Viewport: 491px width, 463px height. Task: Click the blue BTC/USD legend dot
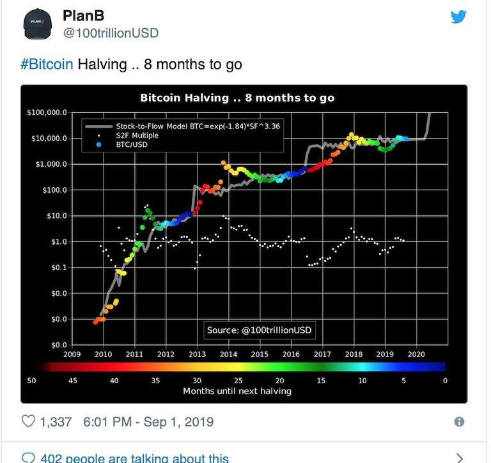[x=98, y=144]
